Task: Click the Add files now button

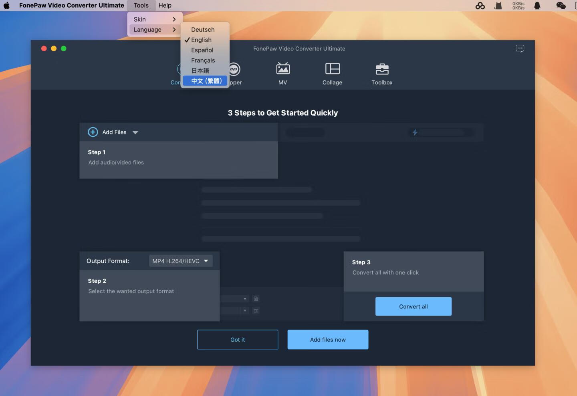Action: [328, 340]
